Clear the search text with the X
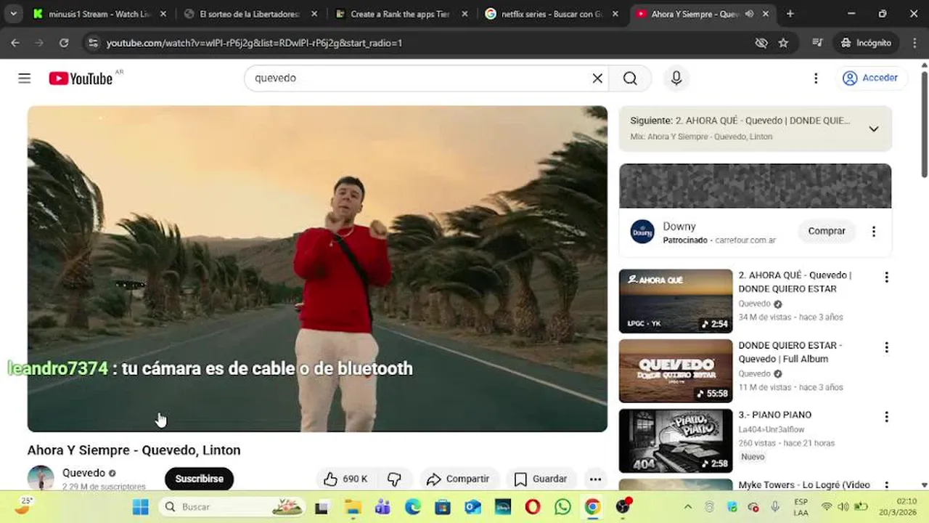This screenshot has width=929, height=523. click(597, 78)
